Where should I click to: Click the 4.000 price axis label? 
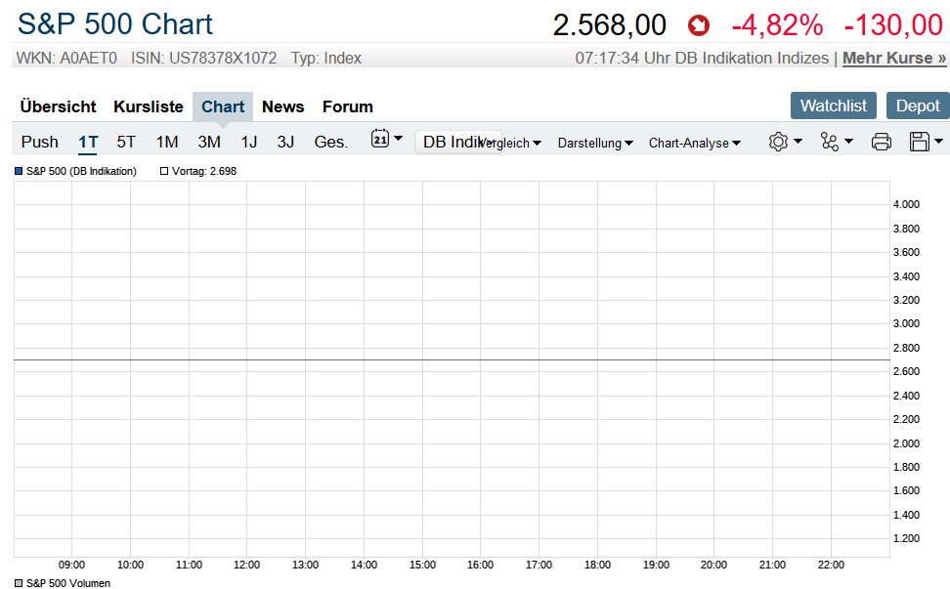coord(906,204)
